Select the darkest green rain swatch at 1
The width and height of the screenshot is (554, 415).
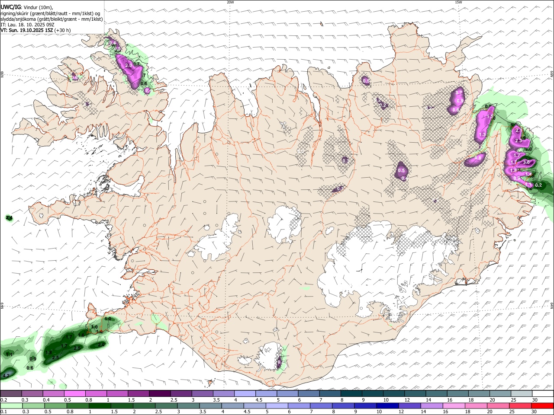(x=100, y=405)
